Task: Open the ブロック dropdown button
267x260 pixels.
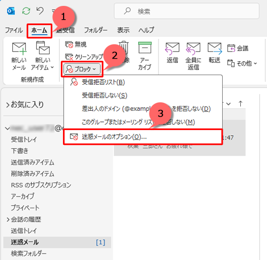Action: [x=82, y=69]
